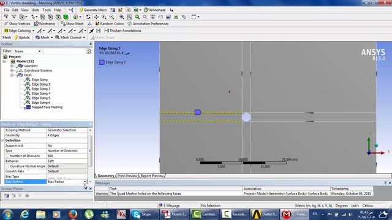Image resolution: width=392 pixels, height=220 pixels.
Task: Click the Number of Divisions value 600
Action: pyautogui.click(x=67, y=156)
